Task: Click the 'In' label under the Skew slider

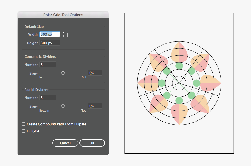Action: pyautogui.click(x=40, y=77)
